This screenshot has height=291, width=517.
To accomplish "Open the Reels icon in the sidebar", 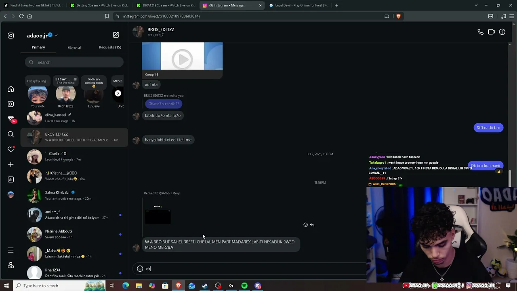I will [11, 104].
